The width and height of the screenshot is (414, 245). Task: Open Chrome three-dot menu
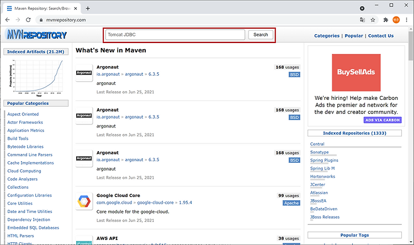point(407,20)
